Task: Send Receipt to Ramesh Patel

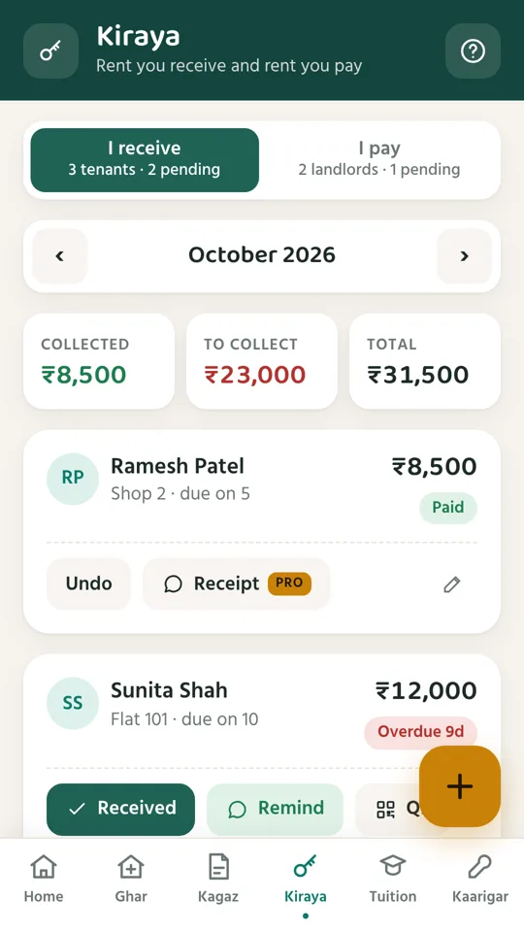Action: click(237, 583)
